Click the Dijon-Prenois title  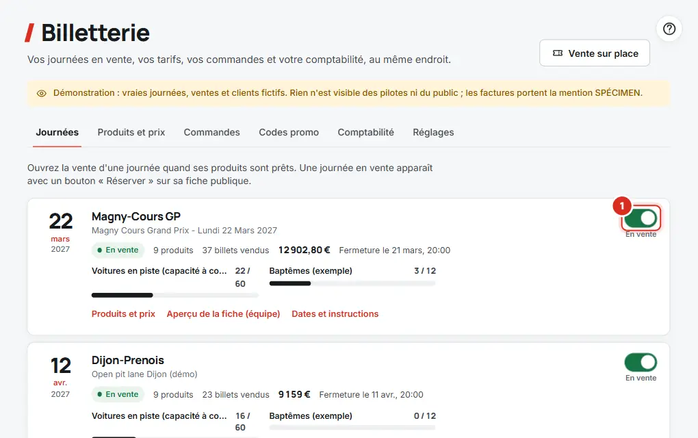[x=128, y=360]
